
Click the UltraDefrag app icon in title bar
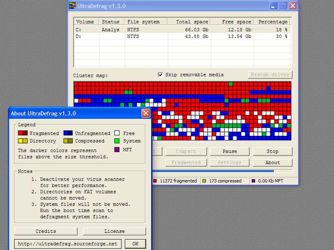[72, 6]
